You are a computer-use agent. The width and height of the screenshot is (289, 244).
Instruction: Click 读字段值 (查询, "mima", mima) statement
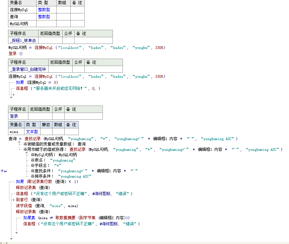point(47,206)
